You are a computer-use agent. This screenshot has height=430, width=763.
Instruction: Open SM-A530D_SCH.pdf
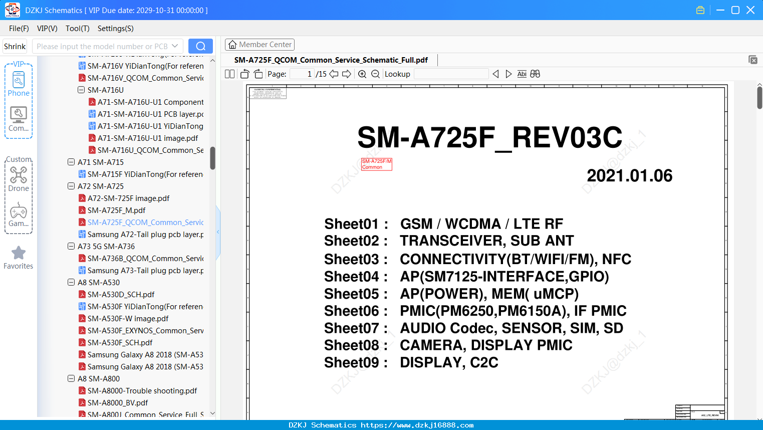click(x=121, y=295)
